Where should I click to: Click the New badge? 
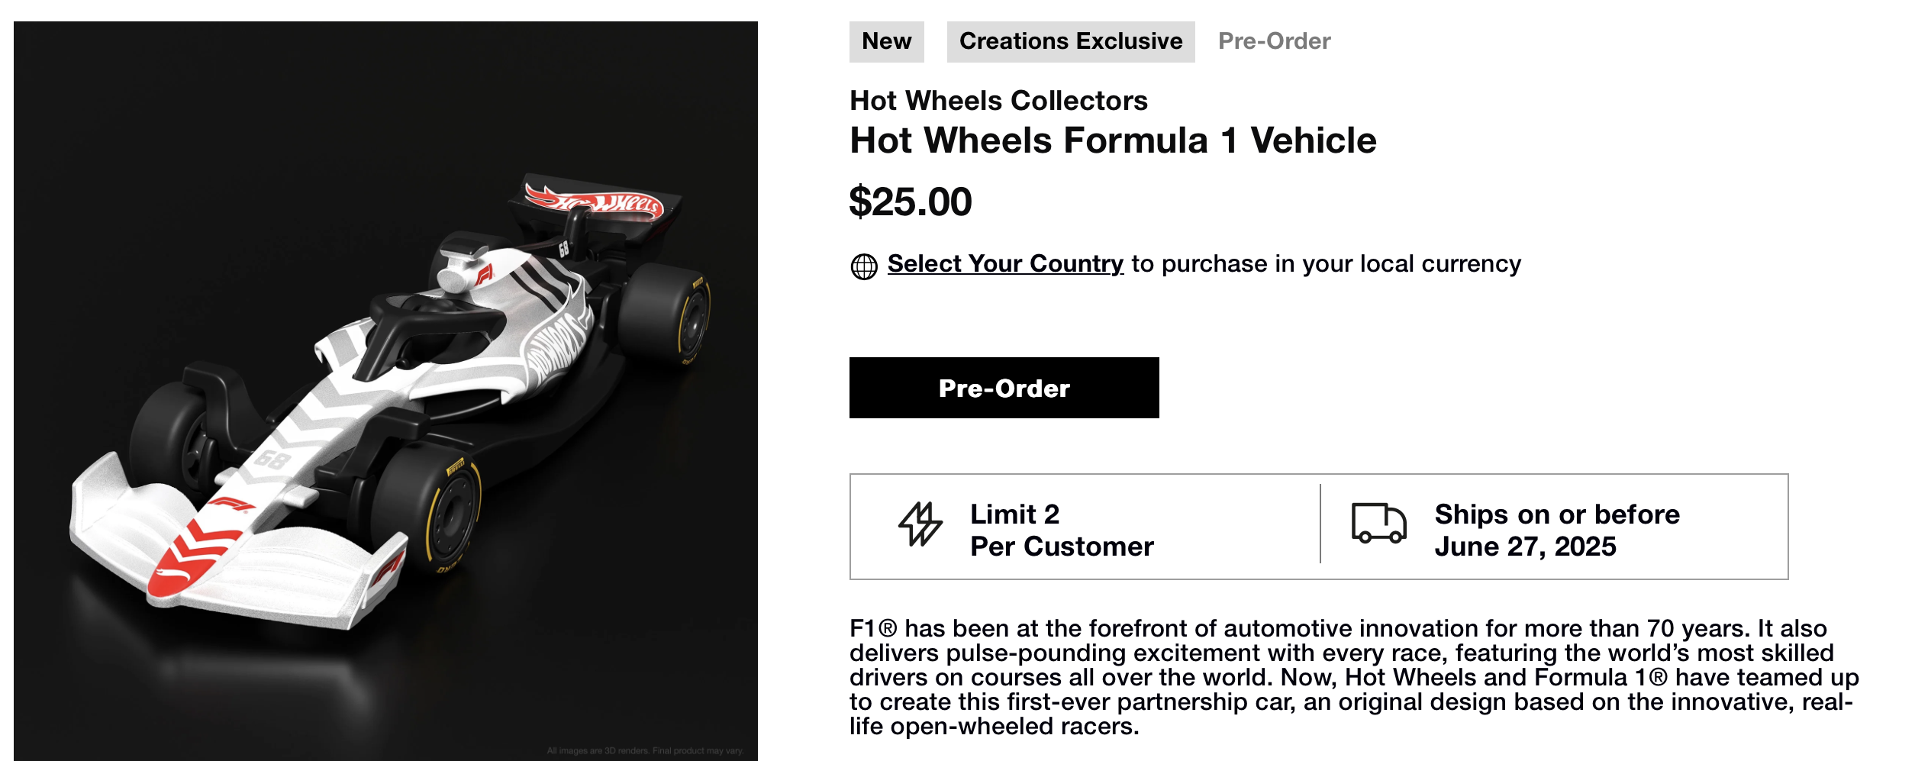(x=886, y=41)
